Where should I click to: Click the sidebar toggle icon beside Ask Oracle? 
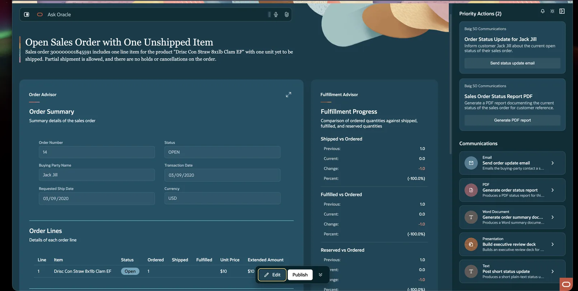point(27,14)
